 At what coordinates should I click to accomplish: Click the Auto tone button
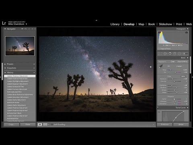pos(183,76)
